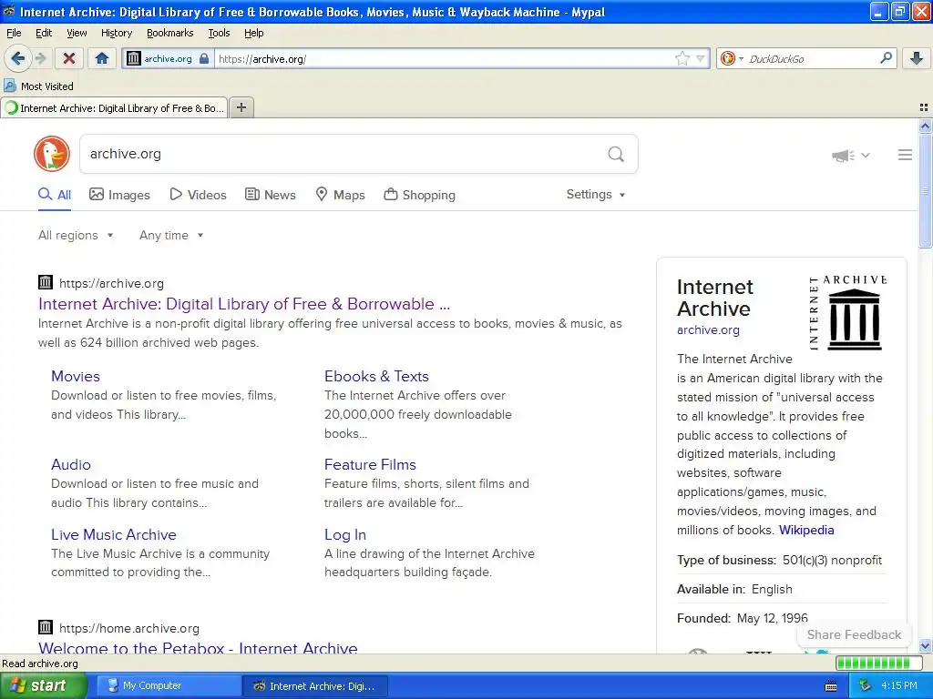
Task: Open the browser Home button
Action: tap(102, 58)
